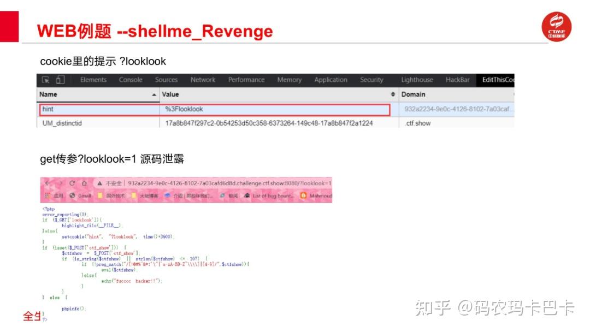Click the browser back arrow

click(48, 183)
